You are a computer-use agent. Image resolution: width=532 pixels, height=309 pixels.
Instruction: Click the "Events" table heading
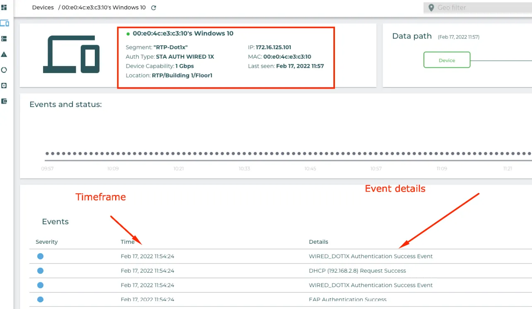click(55, 222)
